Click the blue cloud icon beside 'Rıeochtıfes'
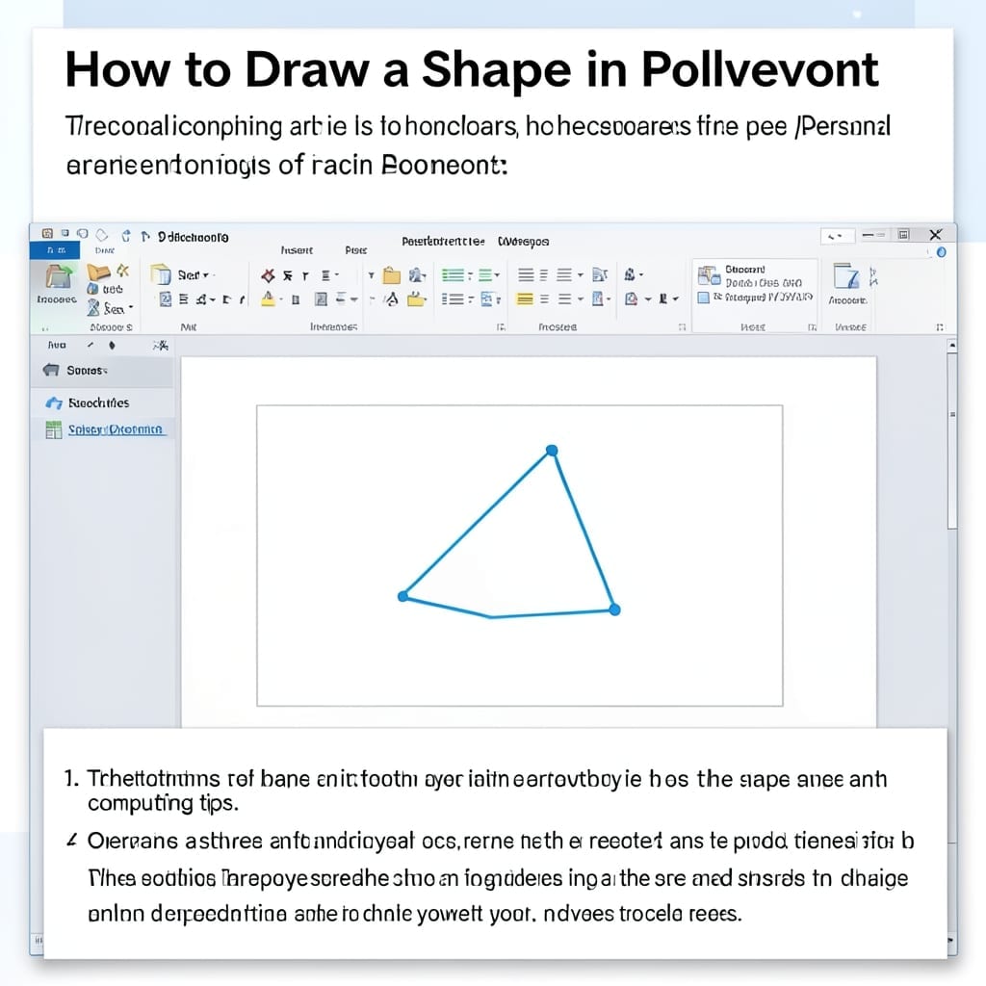 click(54, 402)
